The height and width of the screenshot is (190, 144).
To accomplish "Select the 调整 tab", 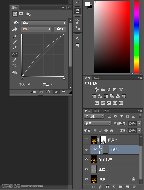I will [87, 78].
